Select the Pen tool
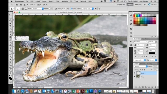Image resolution: width=167 pixels, height=94 pixels. [x=10, y=54]
